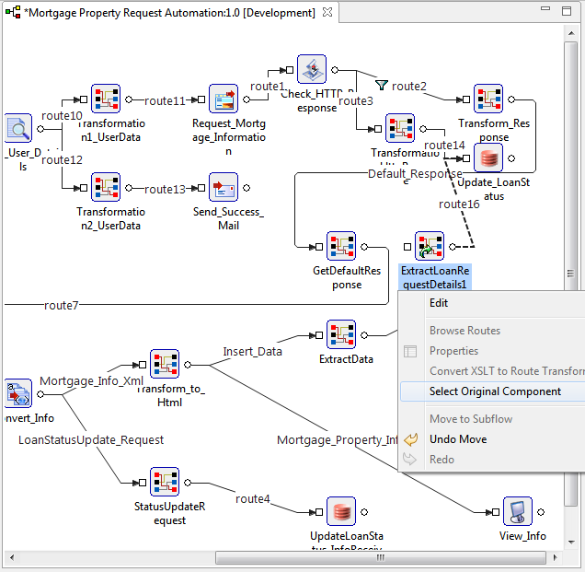Select the Default_Response route label
The width and height of the screenshot is (585, 572).
(x=415, y=174)
